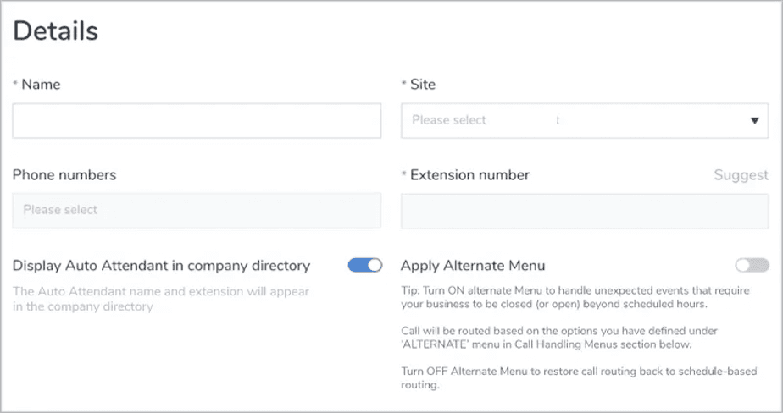Focus the Extension number input field
Viewport: 783px width, 413px height.
(x=584, y=211)
